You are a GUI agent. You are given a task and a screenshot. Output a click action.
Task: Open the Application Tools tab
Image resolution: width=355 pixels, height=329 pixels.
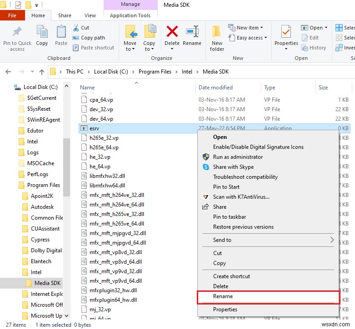click(x=130, y=15)
